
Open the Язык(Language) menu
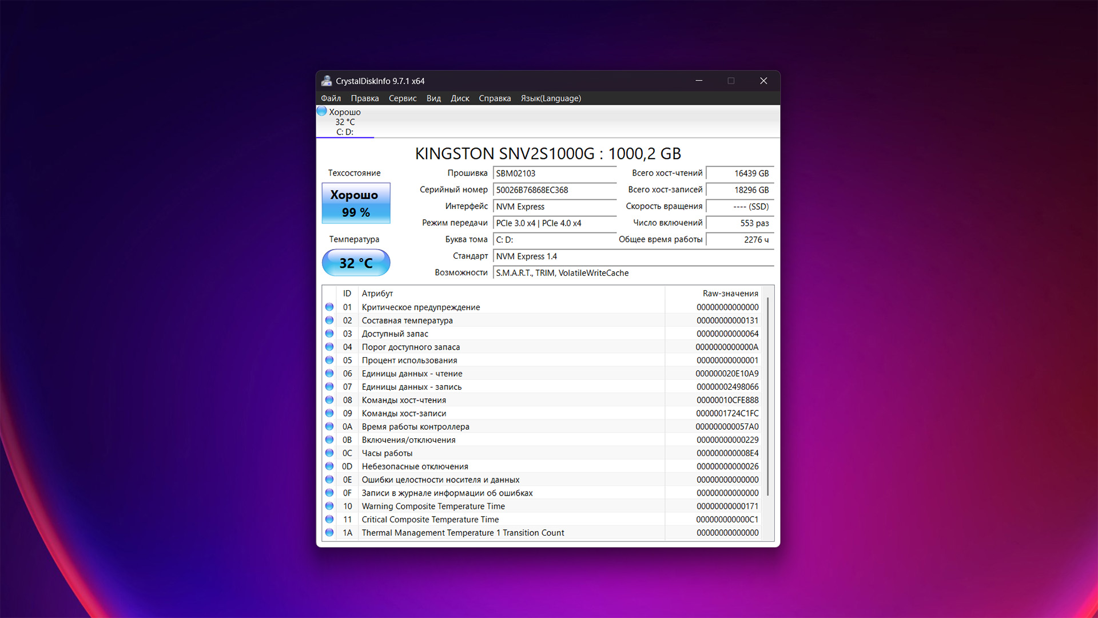tap(551, 98)
